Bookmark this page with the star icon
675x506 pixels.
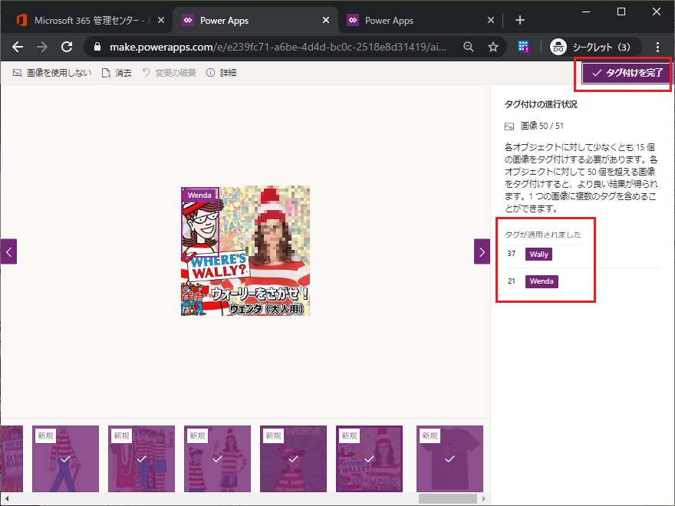click(x=493, y=47)
